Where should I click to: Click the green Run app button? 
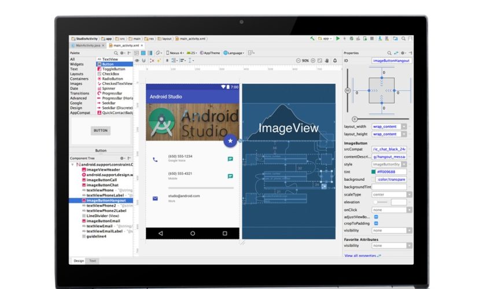[x=338, y=38]
